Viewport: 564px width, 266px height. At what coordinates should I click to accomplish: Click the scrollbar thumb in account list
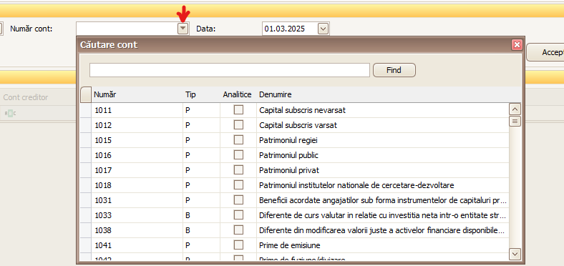pos(515,121)
